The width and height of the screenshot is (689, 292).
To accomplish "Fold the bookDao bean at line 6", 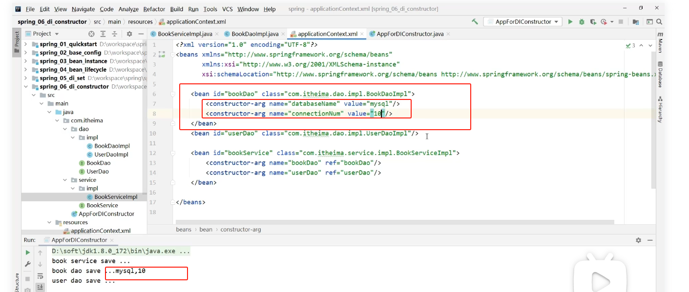I will (x=174, y=94).
